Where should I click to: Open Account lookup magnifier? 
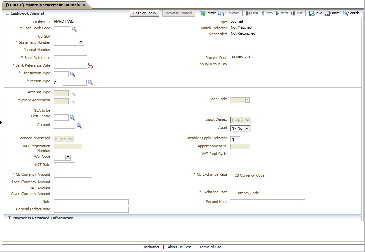(x=79, y=126)
